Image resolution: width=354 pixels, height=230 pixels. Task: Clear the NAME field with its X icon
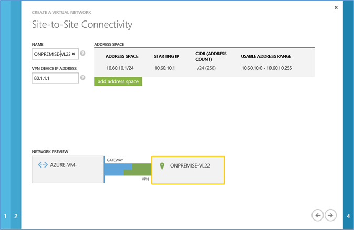coord(74,54)
